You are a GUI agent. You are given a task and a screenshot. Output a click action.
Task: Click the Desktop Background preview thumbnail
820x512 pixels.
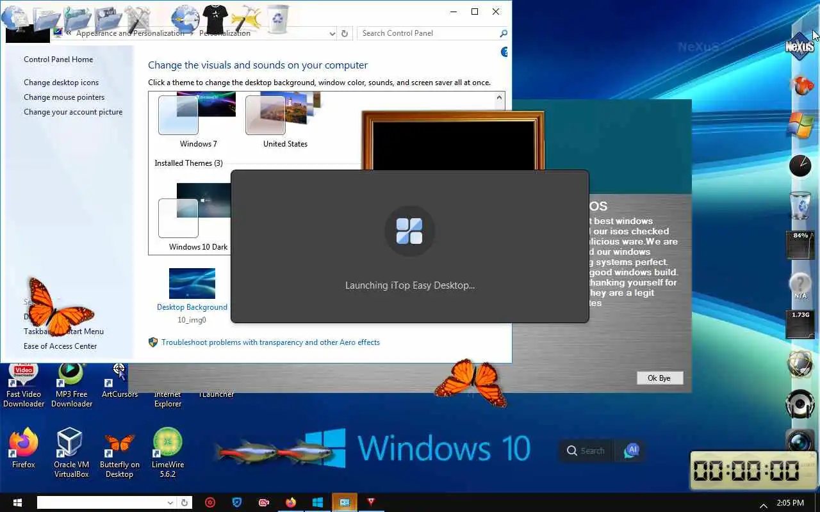tap(192, 284)
